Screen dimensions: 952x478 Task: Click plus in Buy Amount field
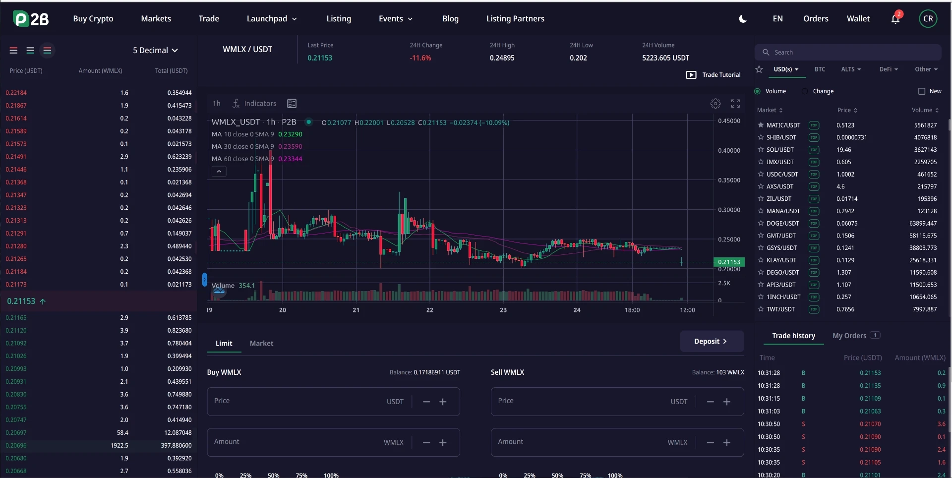443,443
